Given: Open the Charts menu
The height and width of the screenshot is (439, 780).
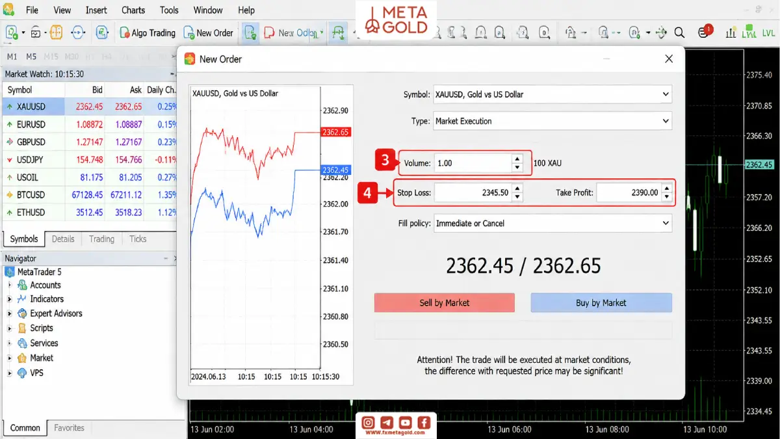Looking at the screenshot, I should click(x=133, y=10).
